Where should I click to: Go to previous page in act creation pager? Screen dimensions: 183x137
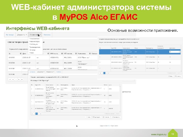102,73
